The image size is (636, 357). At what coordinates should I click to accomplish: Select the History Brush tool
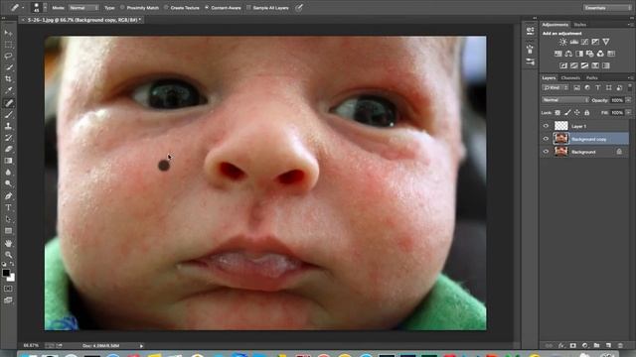[8, 138]
